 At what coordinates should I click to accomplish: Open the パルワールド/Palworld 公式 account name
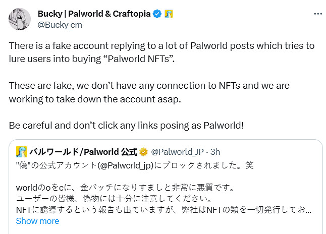tap(83, 152)
